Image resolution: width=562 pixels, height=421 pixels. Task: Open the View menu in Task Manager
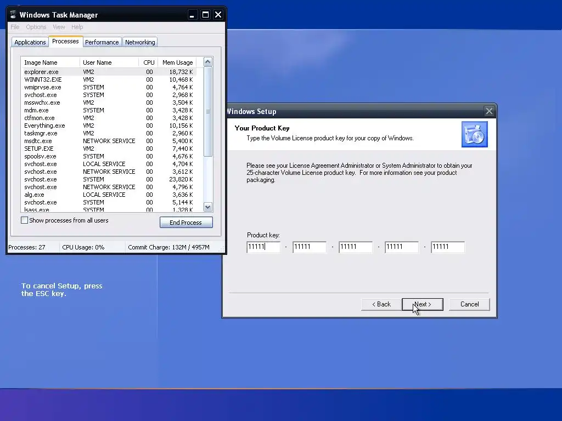point(59,27)
